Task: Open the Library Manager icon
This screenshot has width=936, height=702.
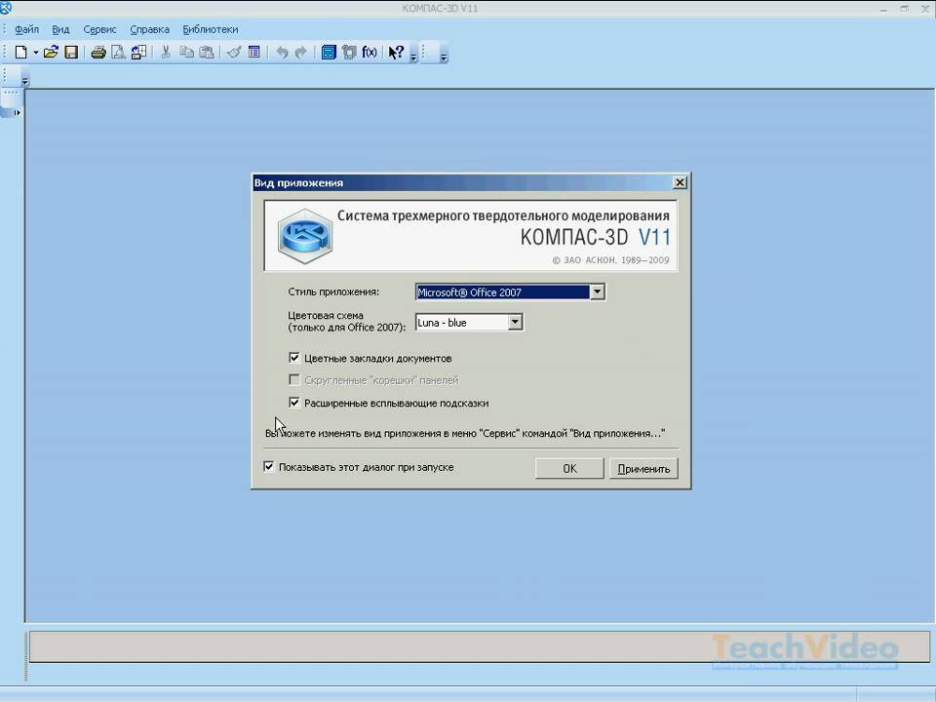Action: coord(329,53)
